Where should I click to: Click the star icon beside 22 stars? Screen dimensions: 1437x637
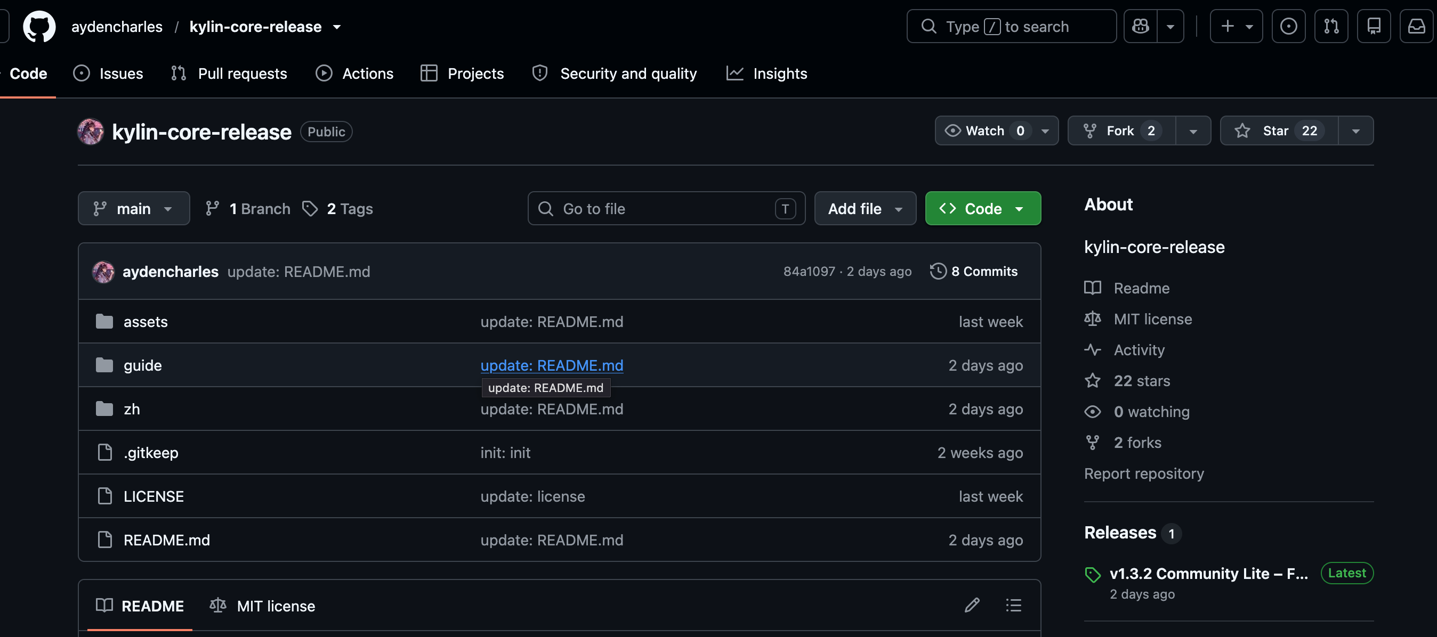(x=1092, y=381)
